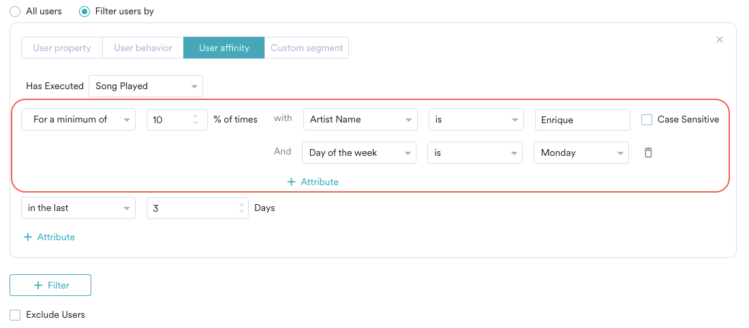Viewport: 749px width, 328px height.
Task: Click the percentage of times stepper field
Action: (172, 120)
